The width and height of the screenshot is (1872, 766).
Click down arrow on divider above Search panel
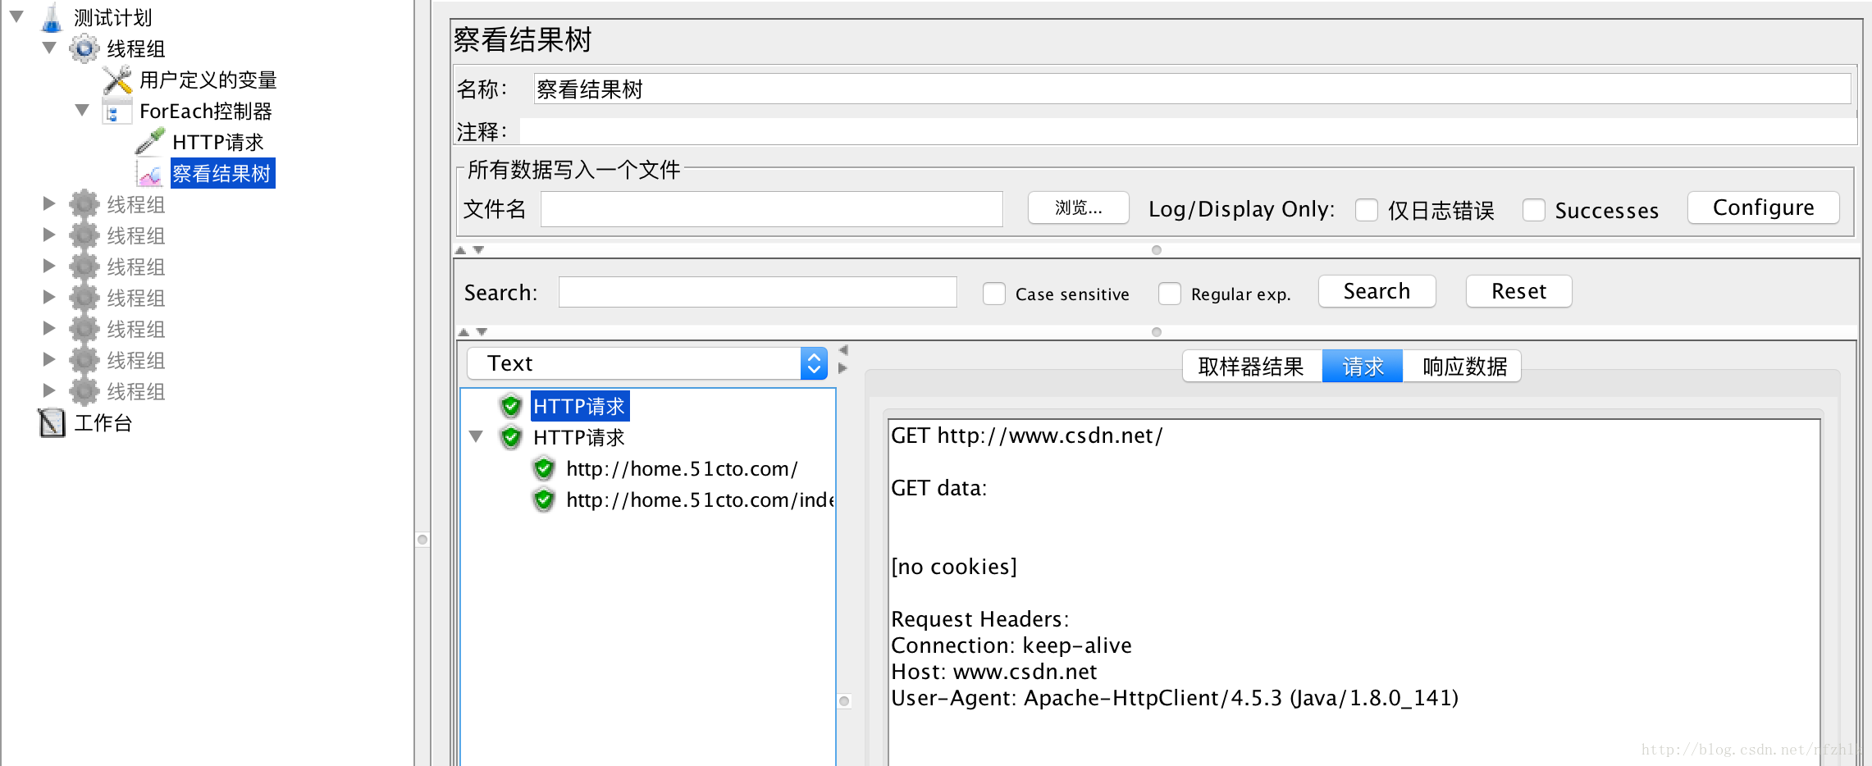(478, 250)
